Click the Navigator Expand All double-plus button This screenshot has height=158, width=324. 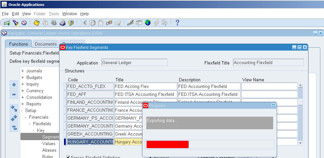[x=14, y=118]
